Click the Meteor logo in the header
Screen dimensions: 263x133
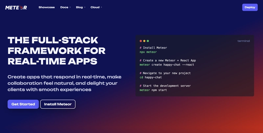tap(16, 7)
